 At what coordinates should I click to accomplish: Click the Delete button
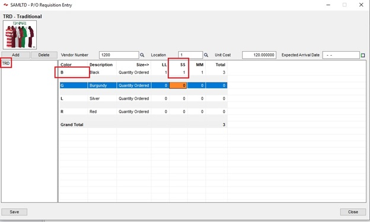44,55
